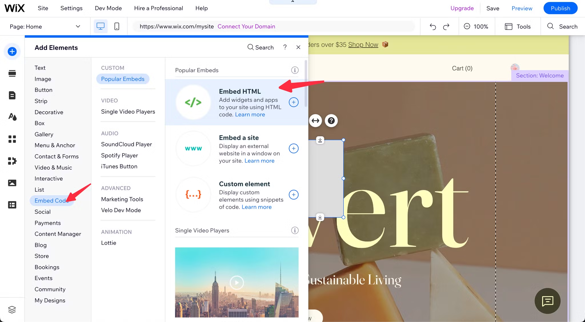
Task: Open the Site Design icon in sidebar
Action: click(12, 117)
